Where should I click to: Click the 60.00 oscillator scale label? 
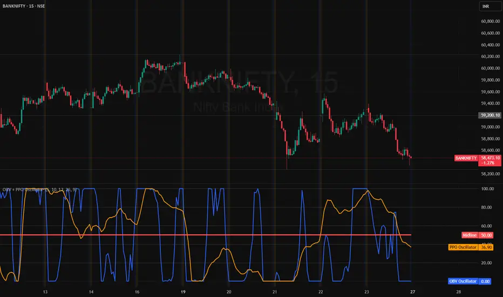pyautogui.click(x=487, y=226)
